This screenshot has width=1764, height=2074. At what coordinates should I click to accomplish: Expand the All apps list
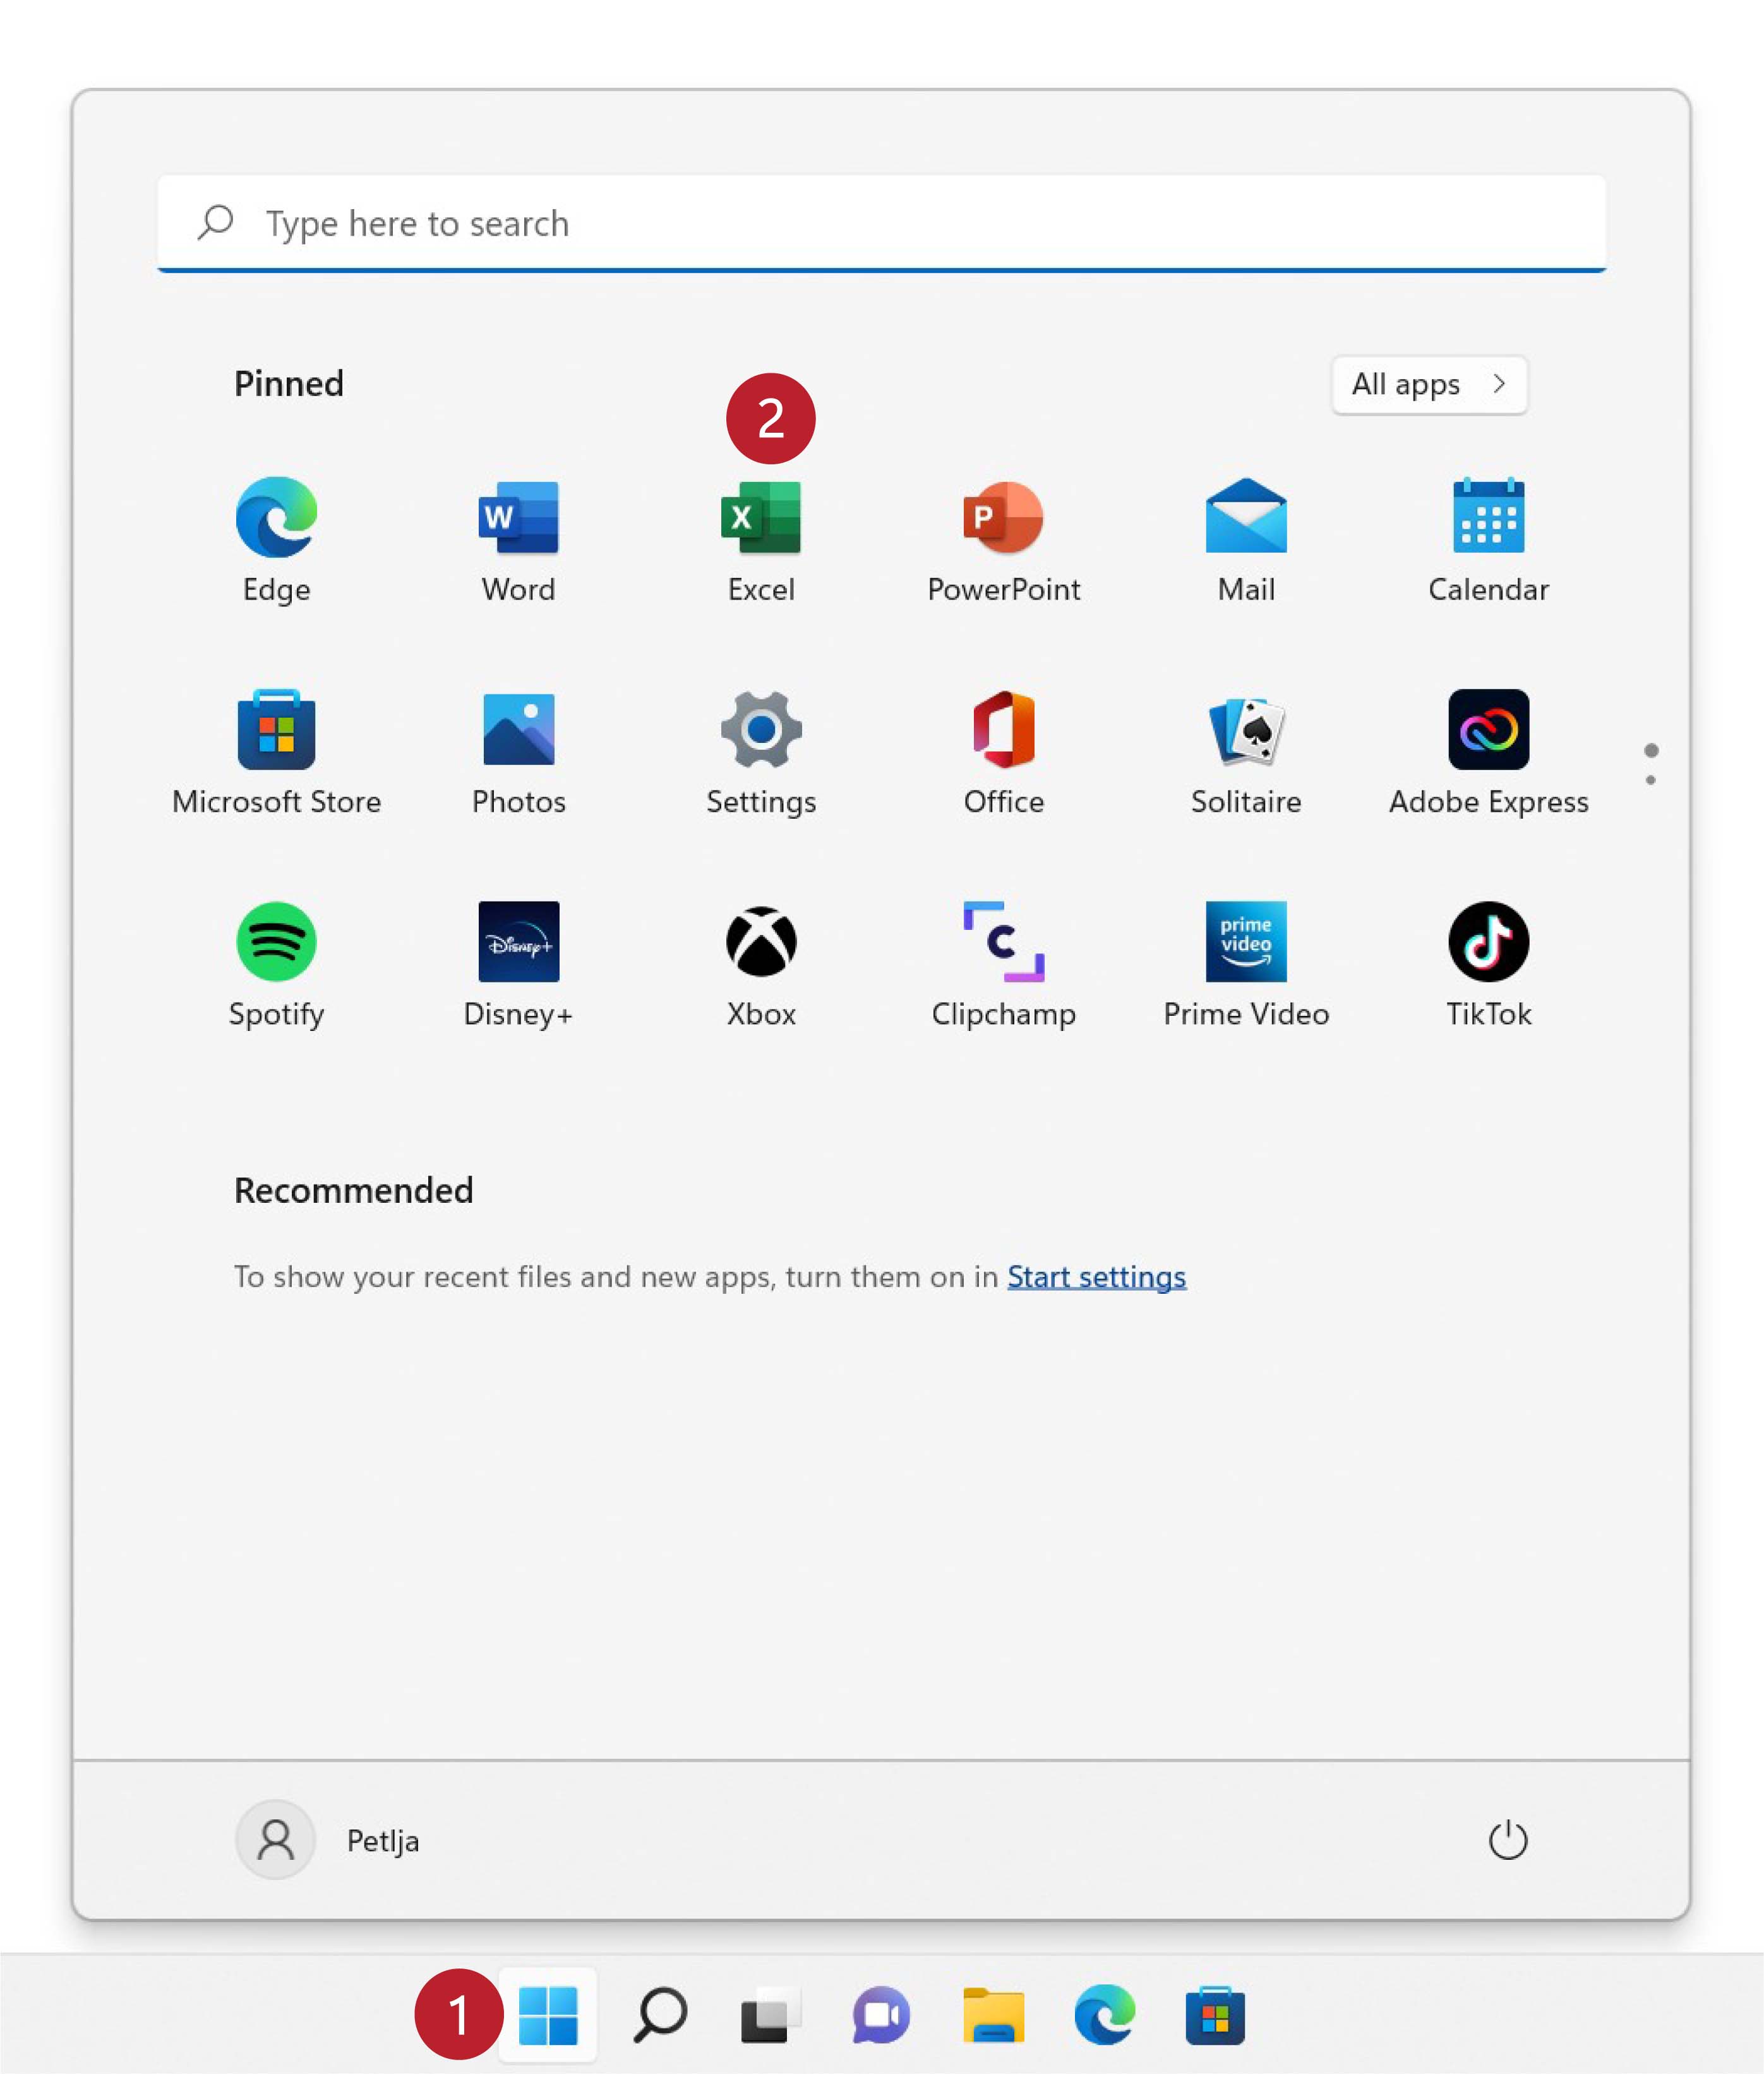click(1428, 384)
